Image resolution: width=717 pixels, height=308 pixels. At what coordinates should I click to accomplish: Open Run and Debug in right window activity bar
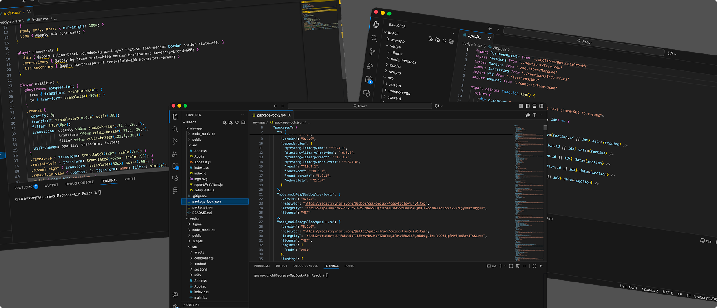coord(370,66)
